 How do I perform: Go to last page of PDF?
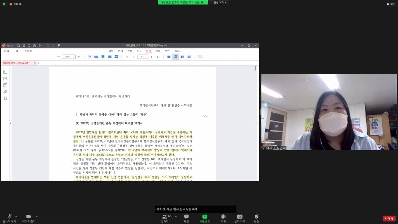click(x=158, y=57)
